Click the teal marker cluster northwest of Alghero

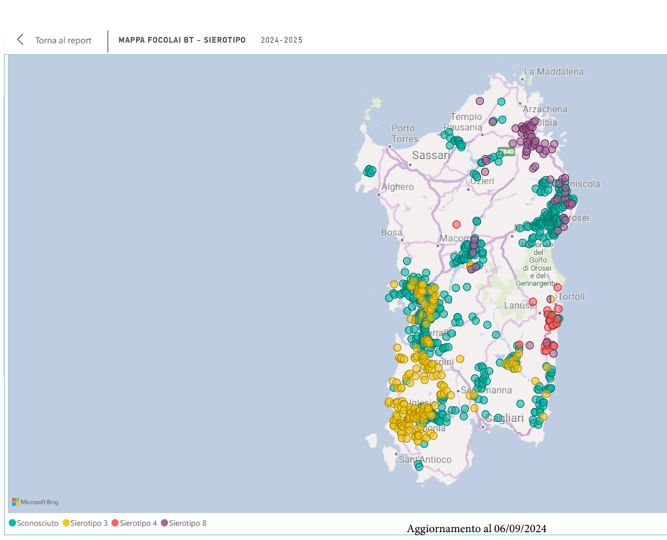(x=369, y=172)
